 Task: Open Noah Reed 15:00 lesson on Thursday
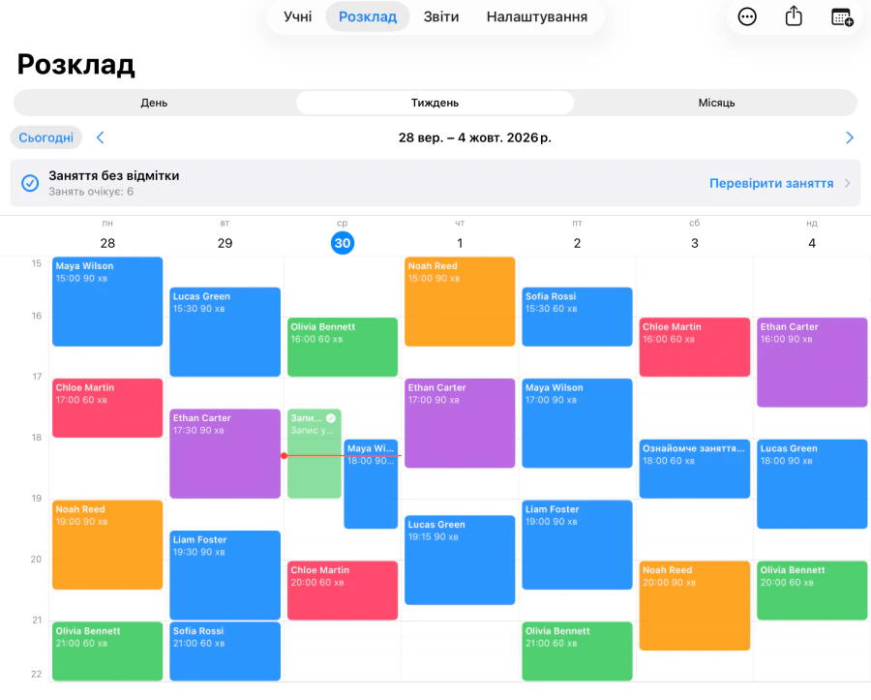[460, 302]
